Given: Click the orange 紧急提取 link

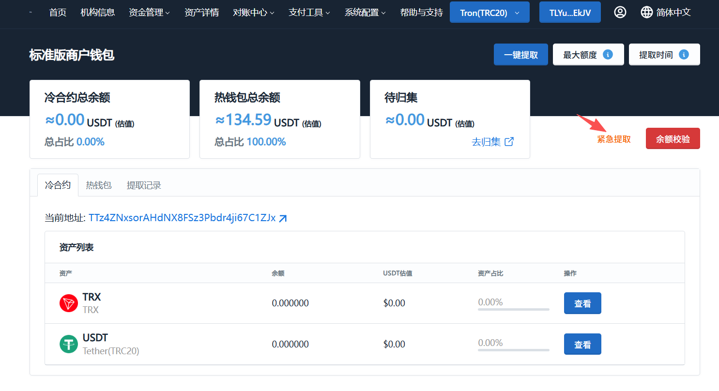Looking at the screenshot, I should [x=614, y=139].
